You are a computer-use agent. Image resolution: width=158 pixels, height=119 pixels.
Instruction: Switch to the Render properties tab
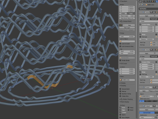144,1
